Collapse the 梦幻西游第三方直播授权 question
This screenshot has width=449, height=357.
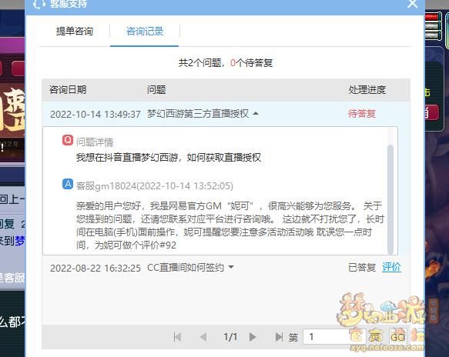tap(256, 114)
